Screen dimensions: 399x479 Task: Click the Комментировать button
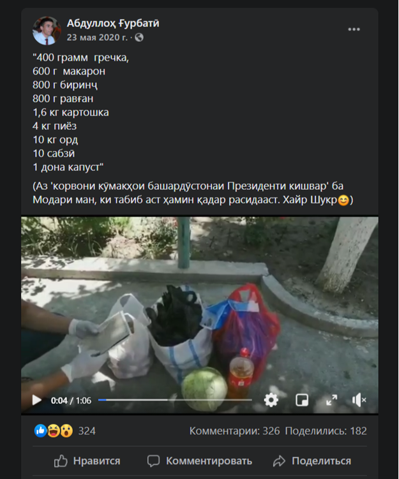[200, 461]
